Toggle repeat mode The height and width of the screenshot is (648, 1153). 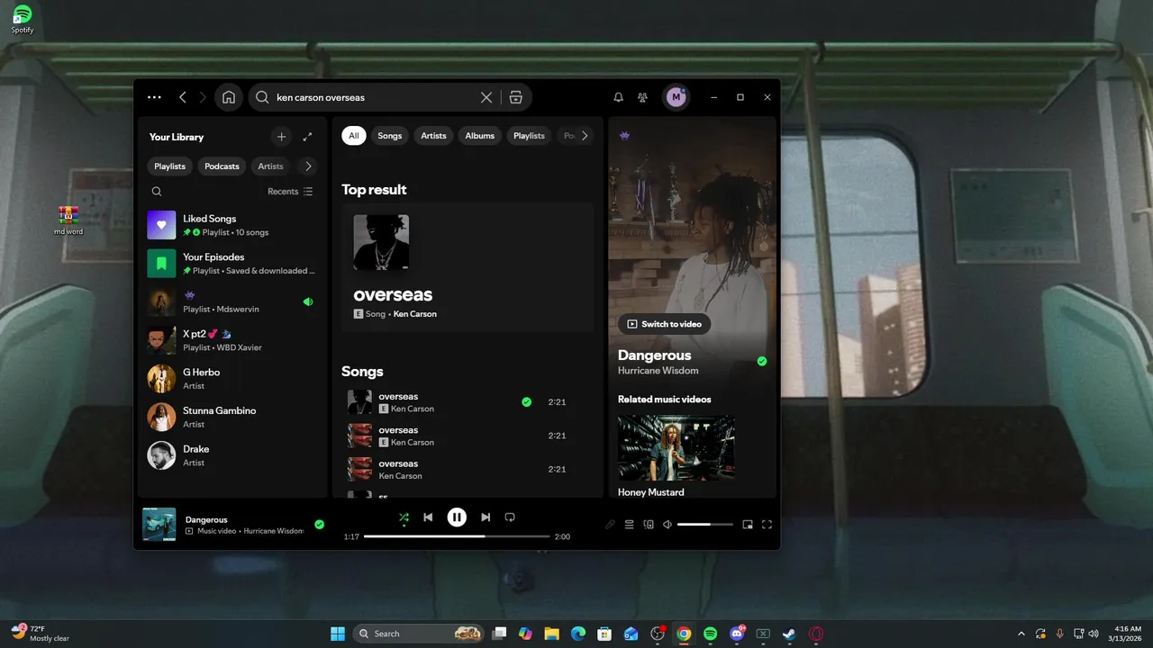(x=510, y=517)
